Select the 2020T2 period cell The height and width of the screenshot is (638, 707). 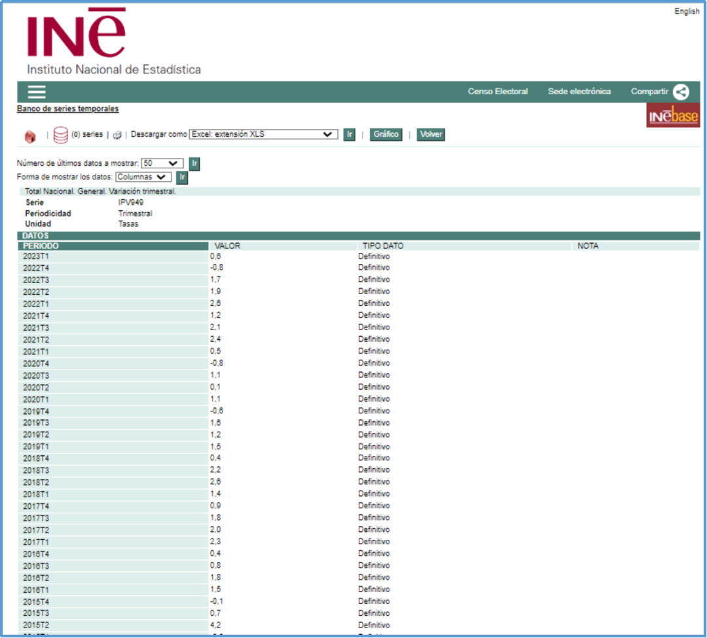tap(113, 388)
